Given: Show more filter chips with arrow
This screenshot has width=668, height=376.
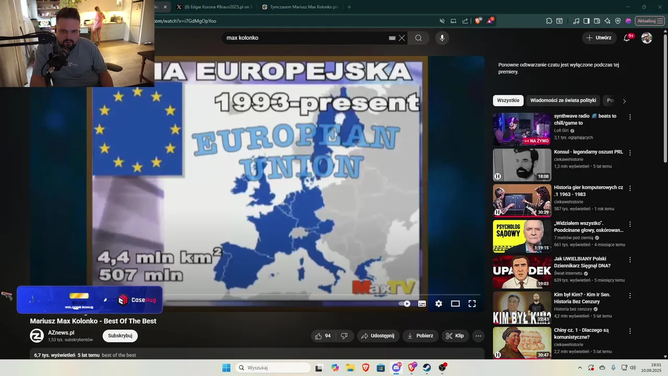Looking at the screenshot, I should (624, 101).
